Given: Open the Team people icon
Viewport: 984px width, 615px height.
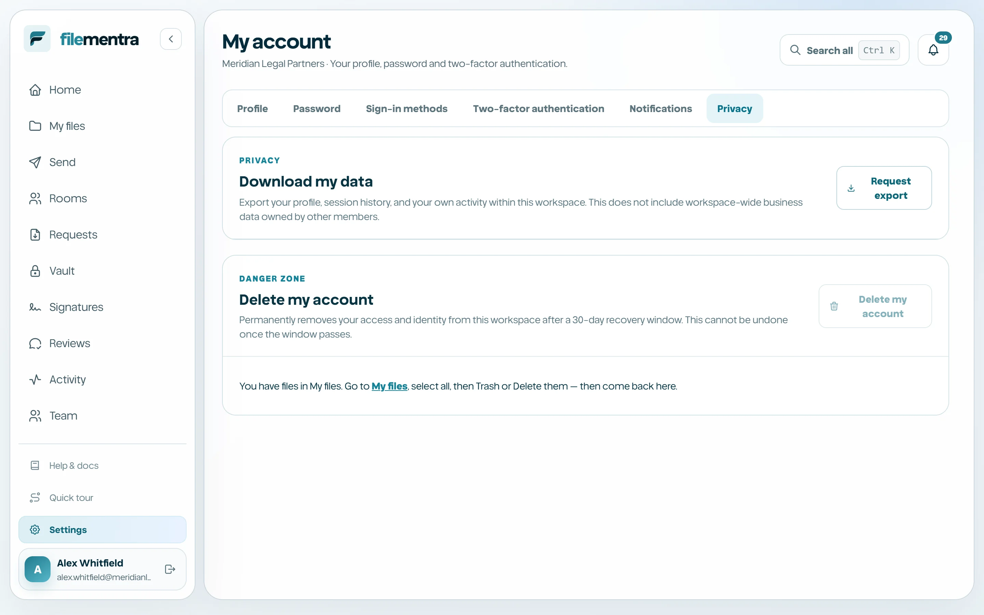Looking at the screenshot, I should pyautogui.click(x=36, y=416).
